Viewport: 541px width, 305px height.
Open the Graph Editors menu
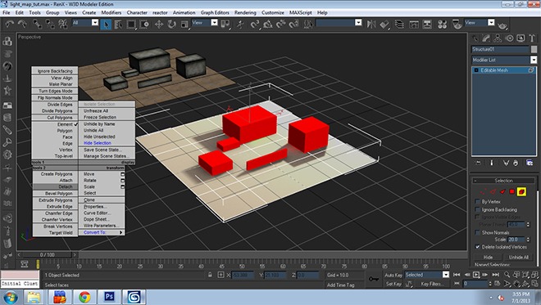point(215,12)
